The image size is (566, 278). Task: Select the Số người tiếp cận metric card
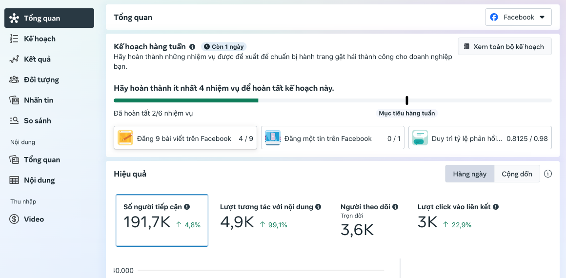coord(162,220)
